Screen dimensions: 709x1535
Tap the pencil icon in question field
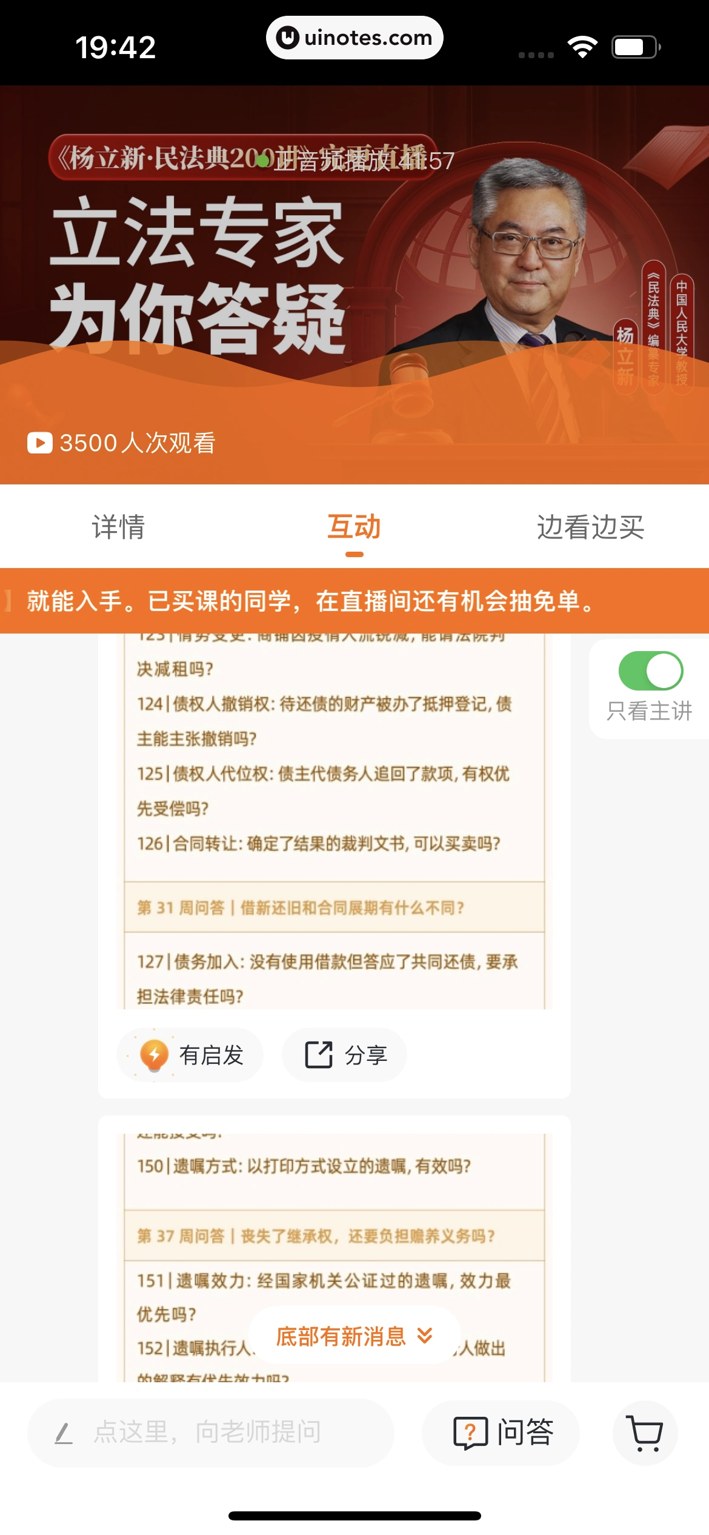(64, 1433)
